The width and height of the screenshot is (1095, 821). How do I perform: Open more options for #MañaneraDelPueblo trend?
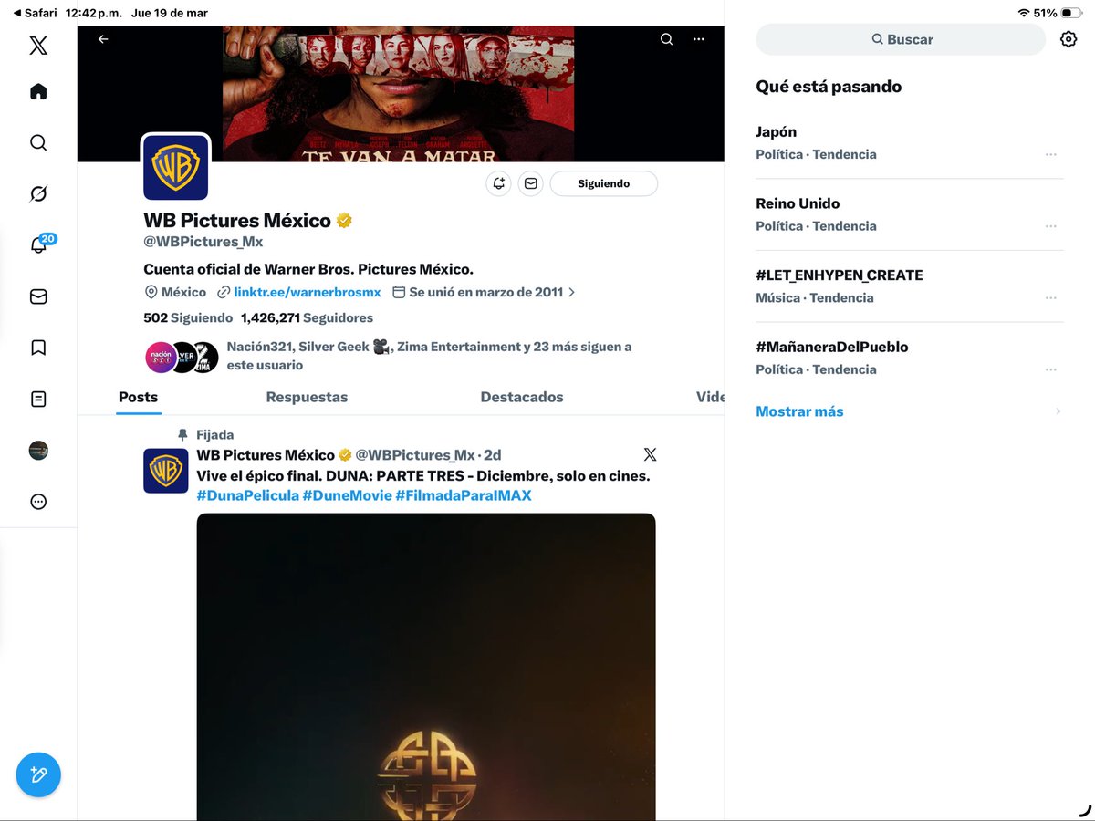[1050, 369]
